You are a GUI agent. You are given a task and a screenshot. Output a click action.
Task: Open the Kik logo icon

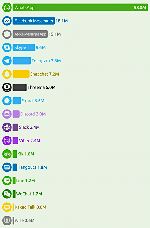(7, 154)
